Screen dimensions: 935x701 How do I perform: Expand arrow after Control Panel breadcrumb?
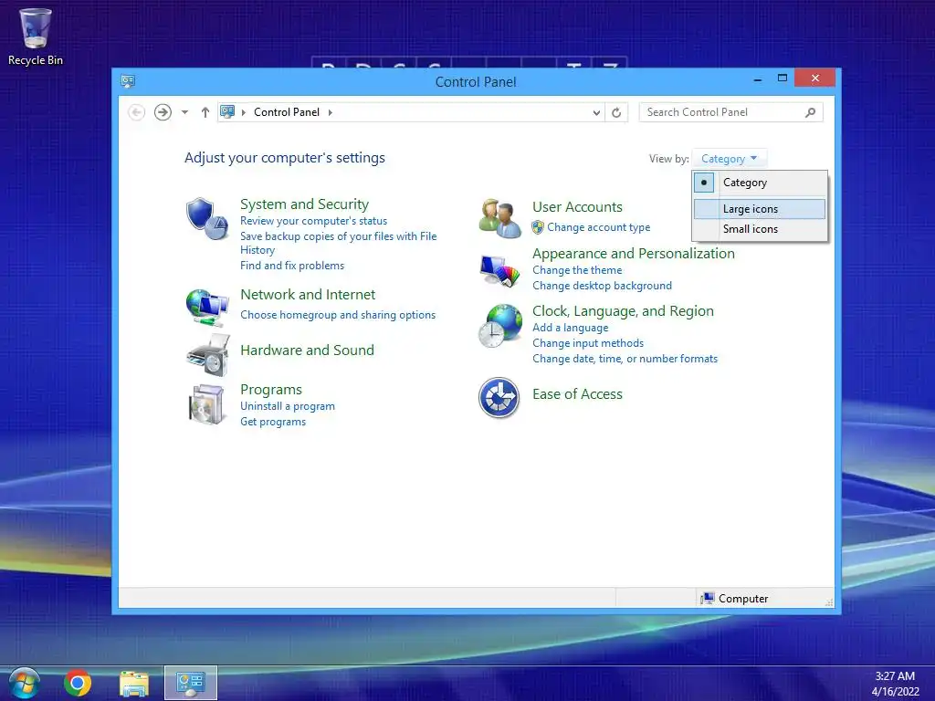[331, 112]
